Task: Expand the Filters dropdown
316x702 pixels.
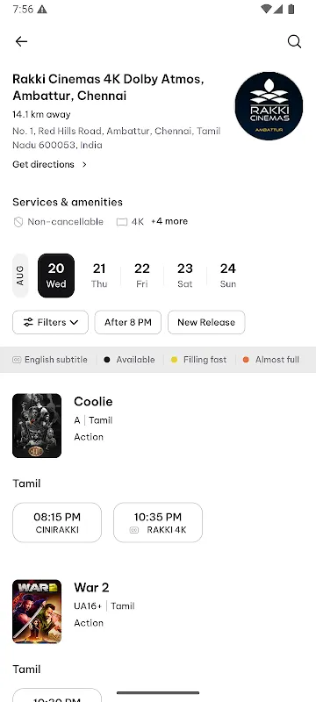Action: 51,322
